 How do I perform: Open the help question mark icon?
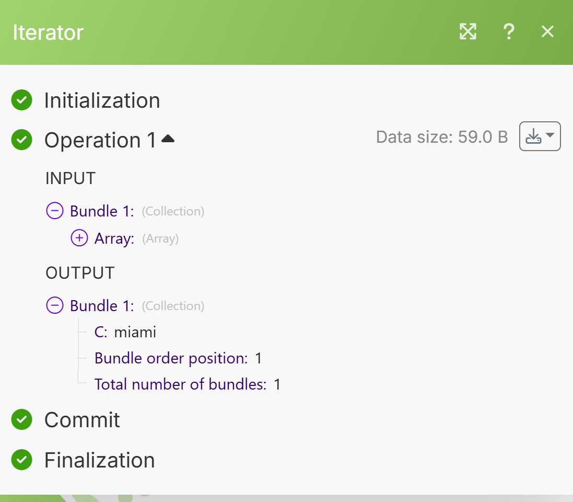point(509,31)
